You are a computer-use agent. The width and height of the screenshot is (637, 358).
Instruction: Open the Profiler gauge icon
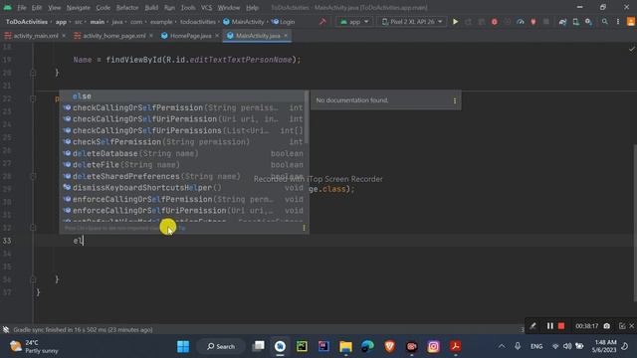520,22
